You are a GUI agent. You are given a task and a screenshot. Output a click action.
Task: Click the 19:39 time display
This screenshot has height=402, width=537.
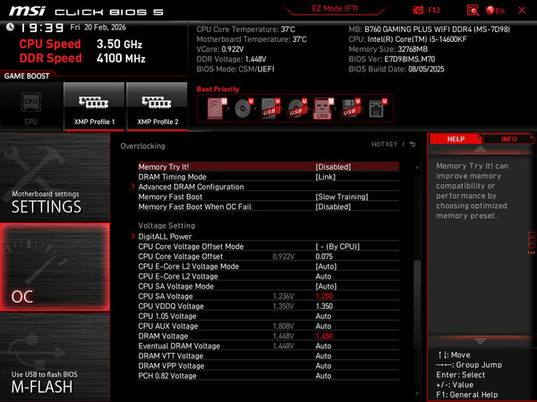(42, 28)
